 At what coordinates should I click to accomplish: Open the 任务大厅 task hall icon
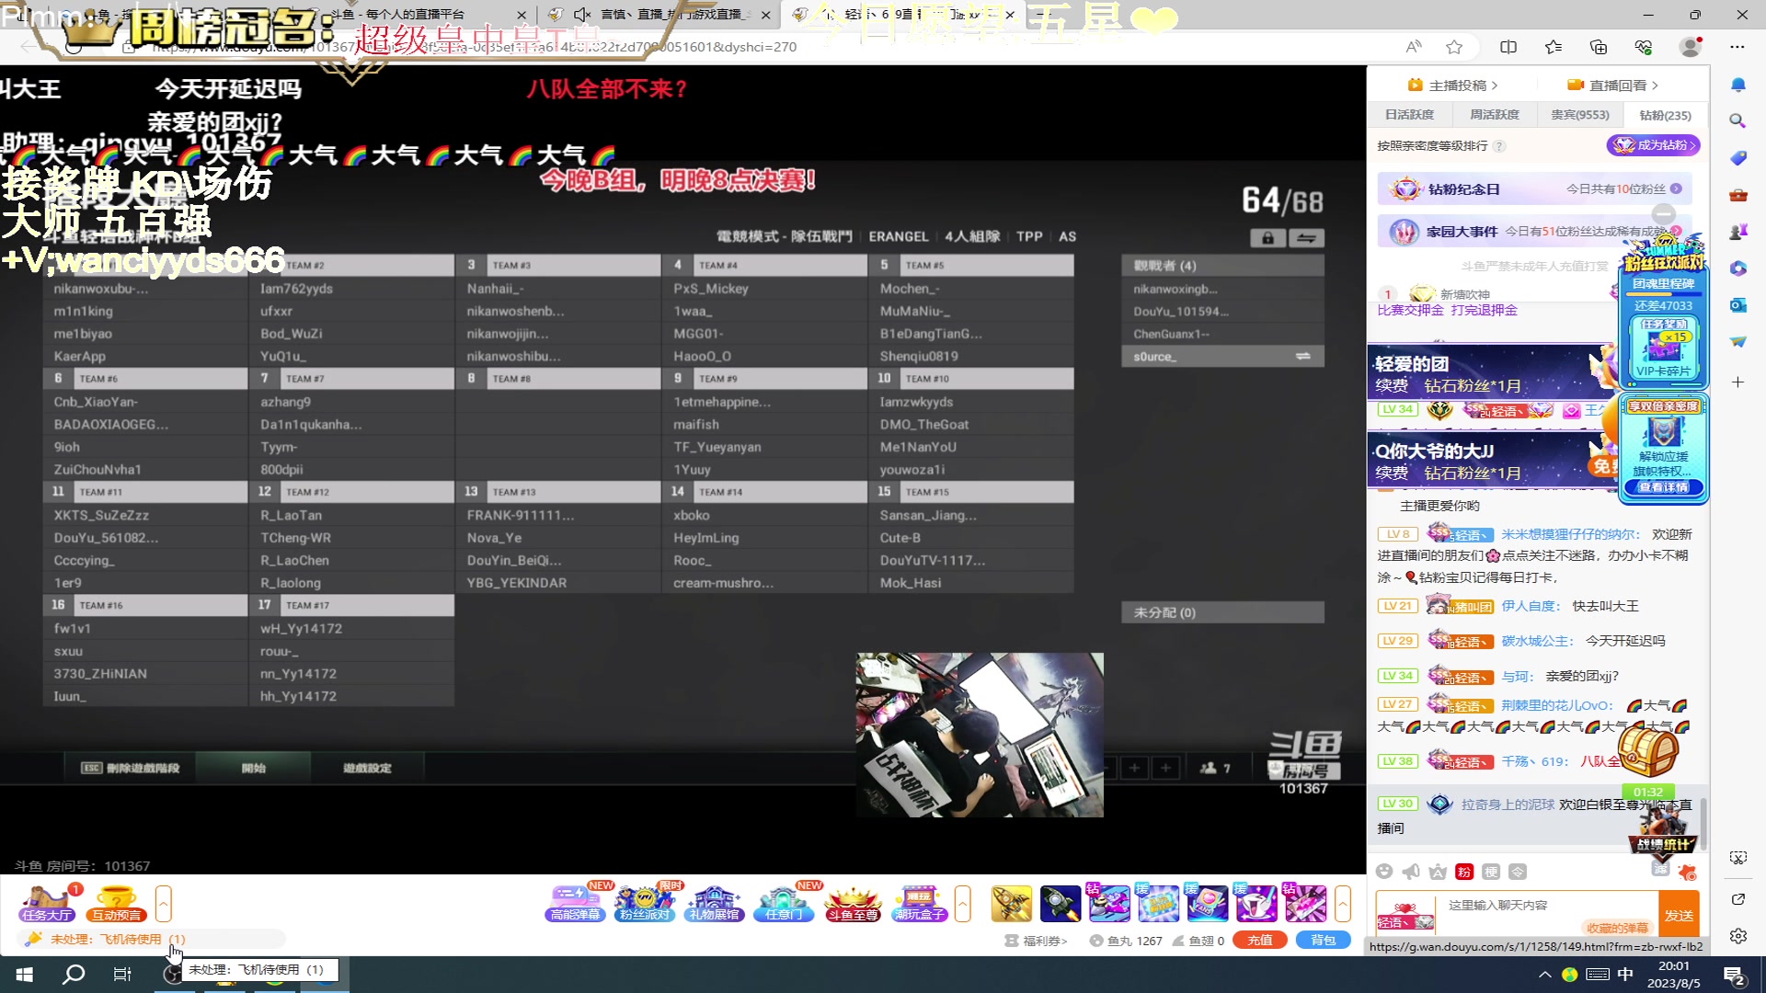coord(48,903)
